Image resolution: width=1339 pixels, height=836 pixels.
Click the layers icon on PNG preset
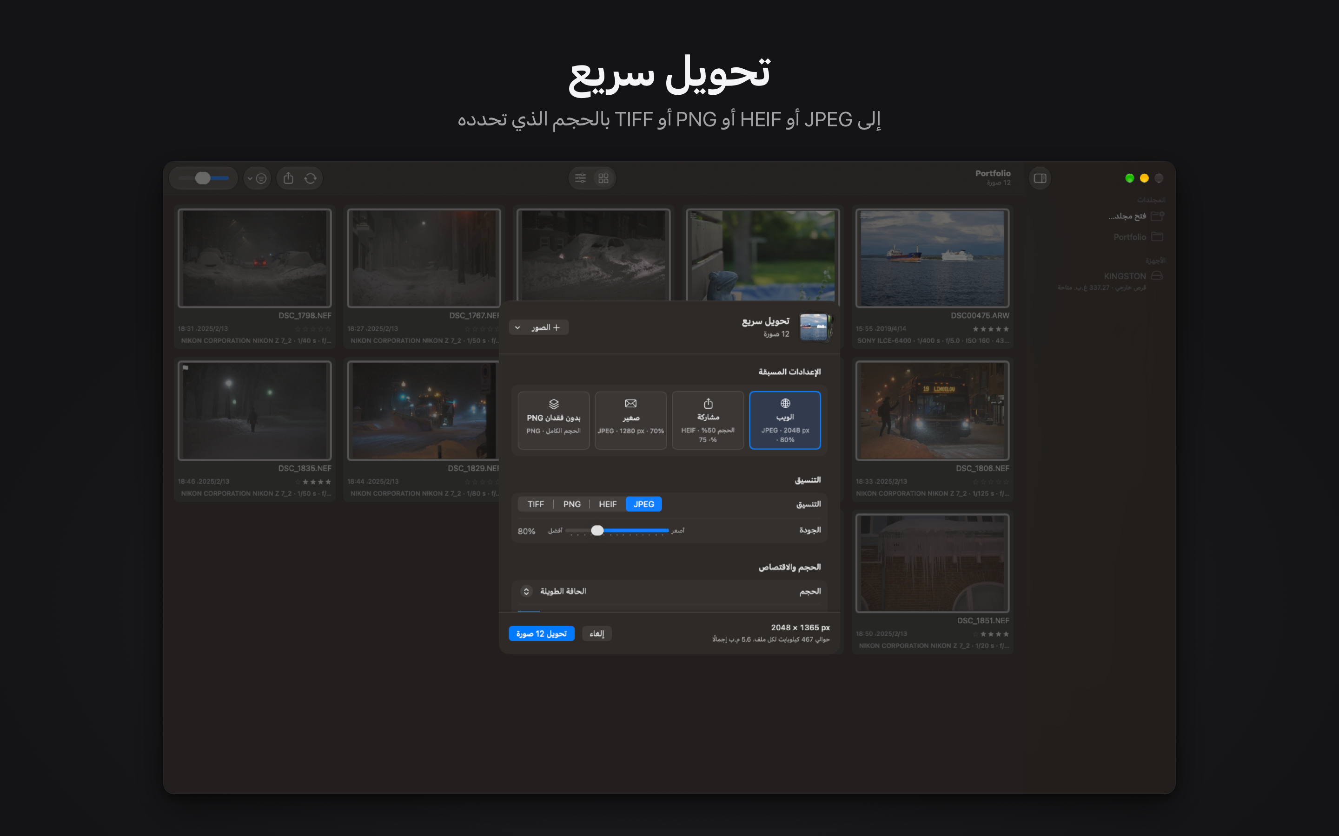click(553, 404)
